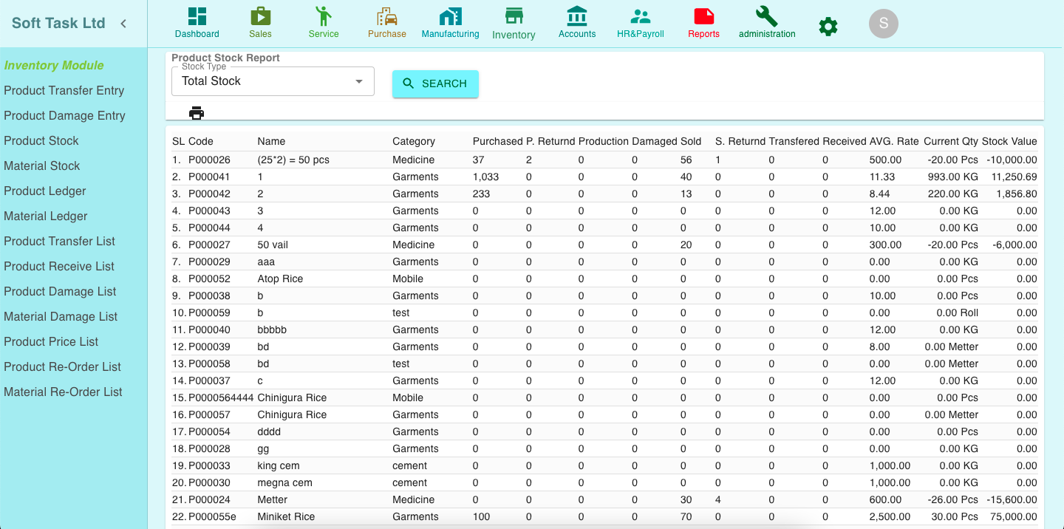Click the SEARCH button
This screenshot has width=1064, height=529.
click(x=435, y=83)
